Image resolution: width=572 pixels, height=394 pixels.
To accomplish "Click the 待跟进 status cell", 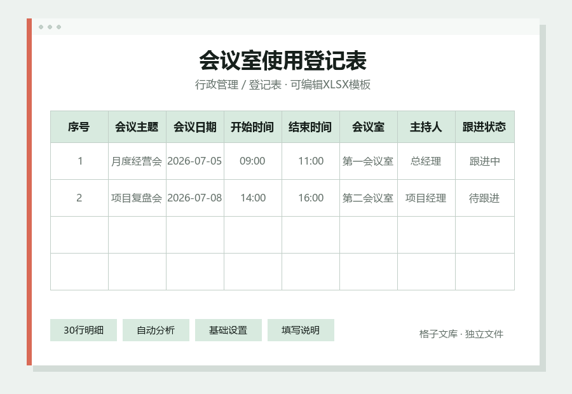I will tap(485, 198).
